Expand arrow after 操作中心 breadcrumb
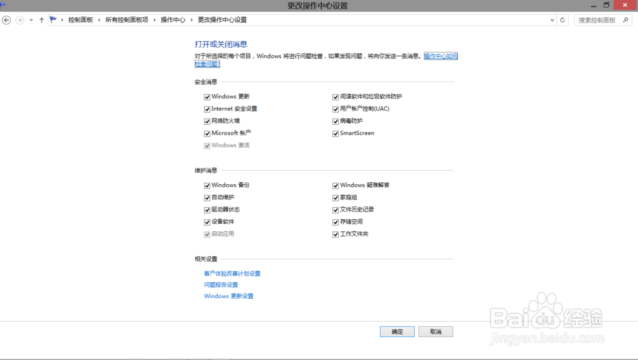This screenshot has width=638, height=360. pyautogui.click(x=191, y=20)
